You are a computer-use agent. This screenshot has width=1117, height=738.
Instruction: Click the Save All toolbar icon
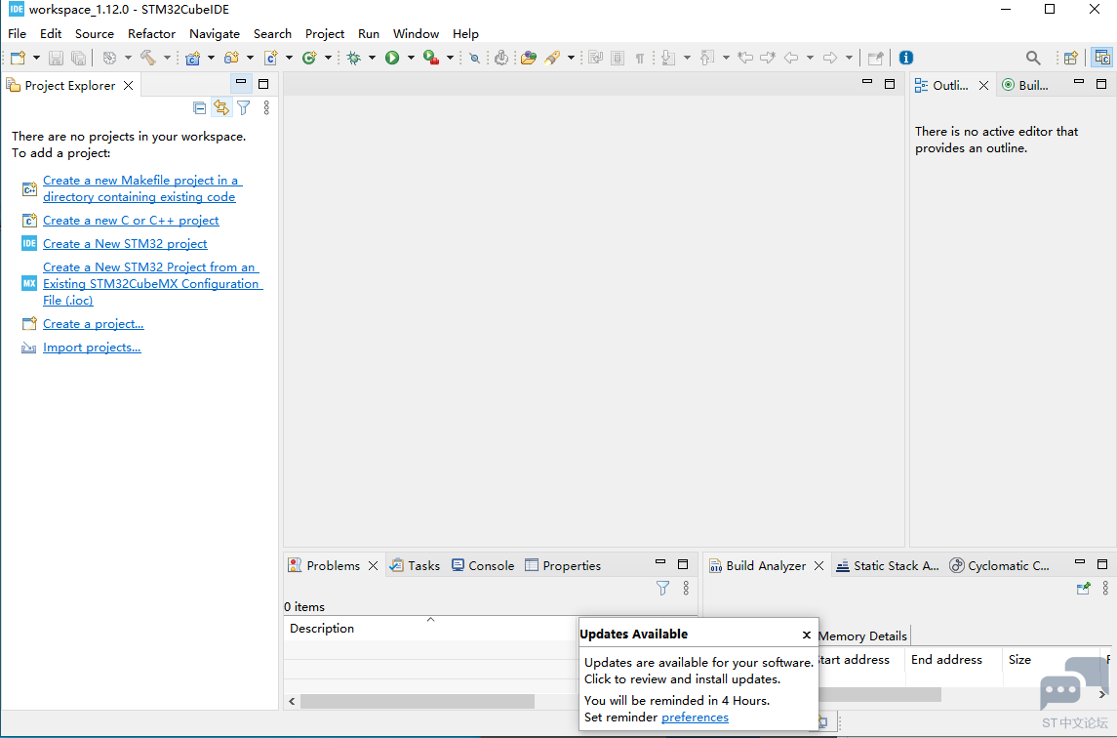pos(78,58)
